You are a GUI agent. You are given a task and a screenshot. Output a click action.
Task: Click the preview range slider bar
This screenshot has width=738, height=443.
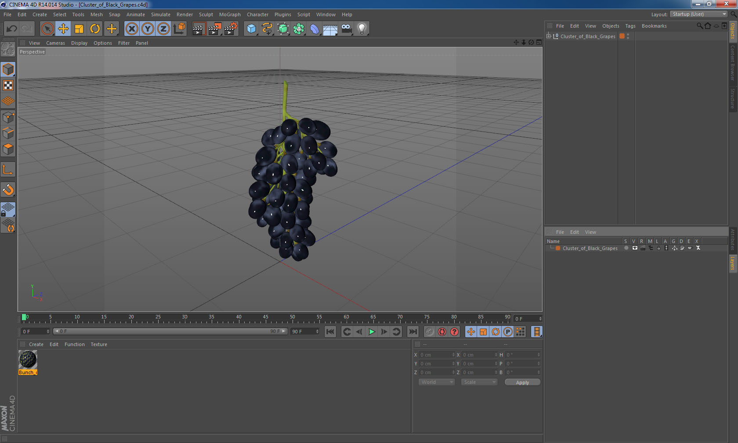170,331
